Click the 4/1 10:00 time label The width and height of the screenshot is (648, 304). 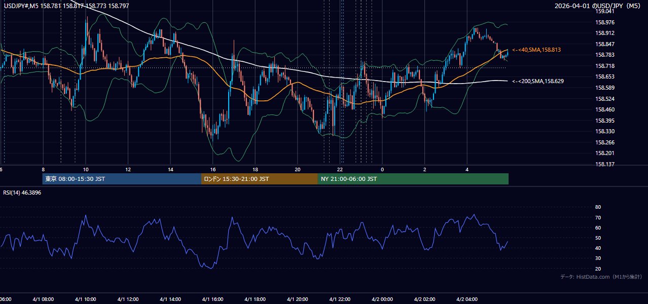[86, 299]
